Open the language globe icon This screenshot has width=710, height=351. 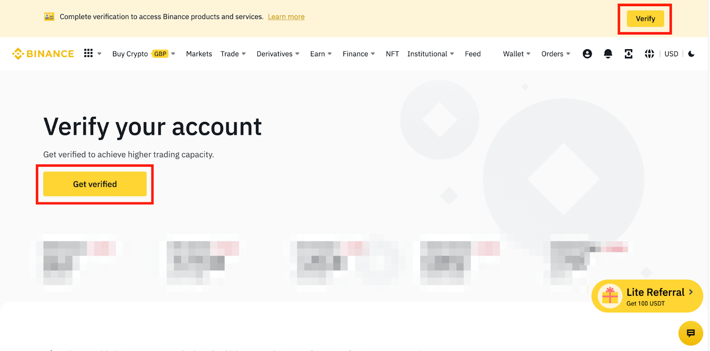pos(649,54)
